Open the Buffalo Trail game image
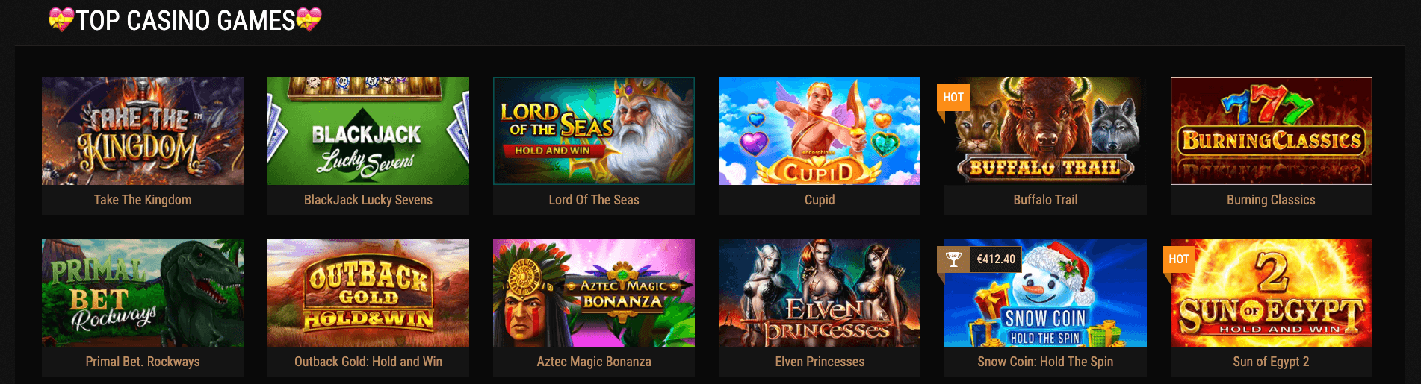The width and height of the screenshot is (1421, 384). (x=1045, y=130)
